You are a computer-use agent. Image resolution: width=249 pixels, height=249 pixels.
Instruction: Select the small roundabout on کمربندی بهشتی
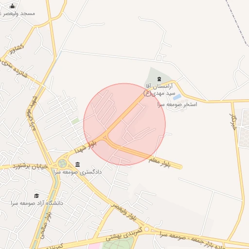pyautogui.click(x=146, y=229)
